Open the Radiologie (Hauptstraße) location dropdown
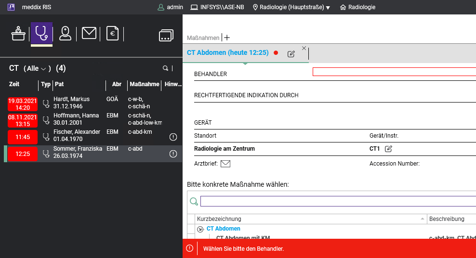 [291, 7]
